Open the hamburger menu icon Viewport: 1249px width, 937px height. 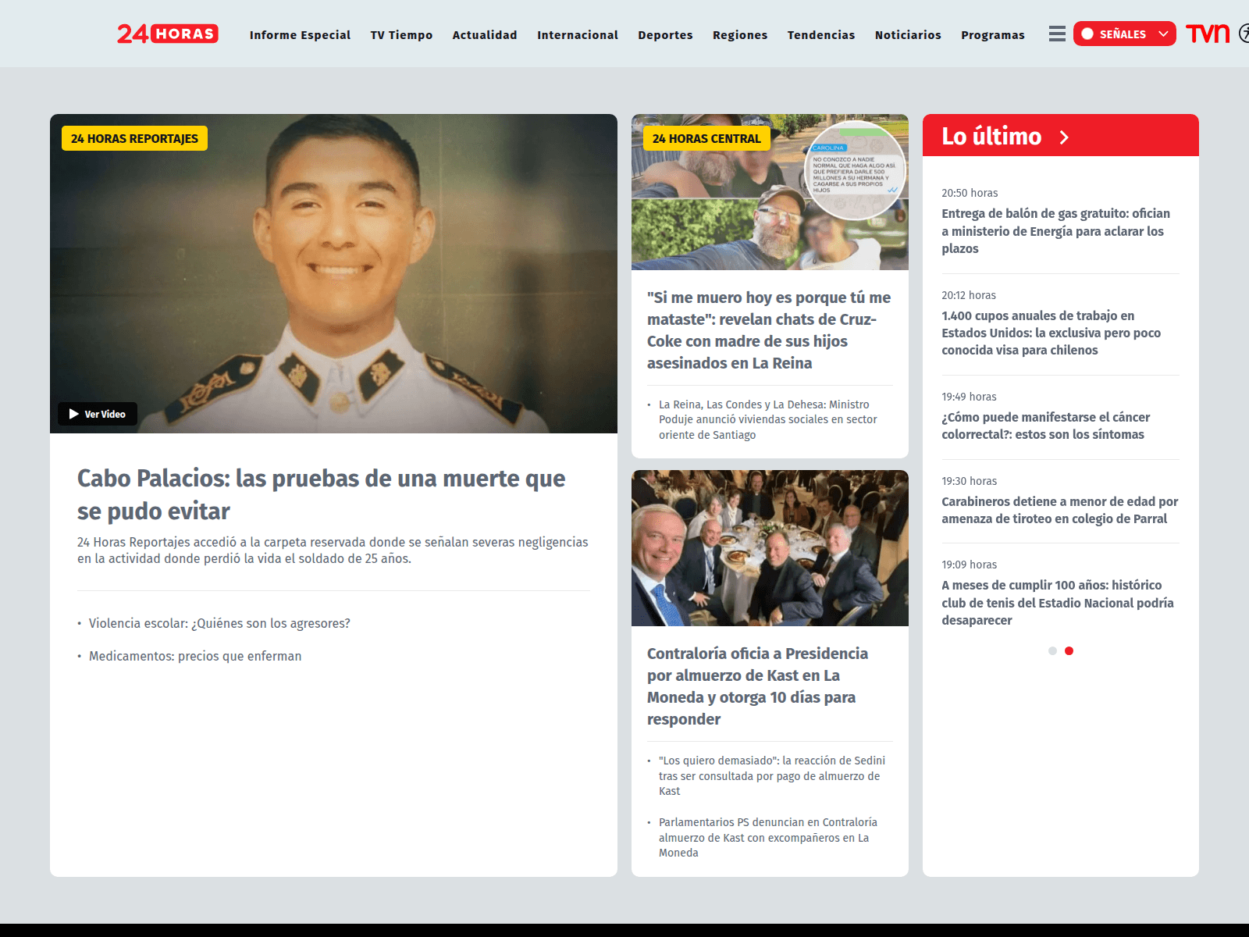[1057, 34]
